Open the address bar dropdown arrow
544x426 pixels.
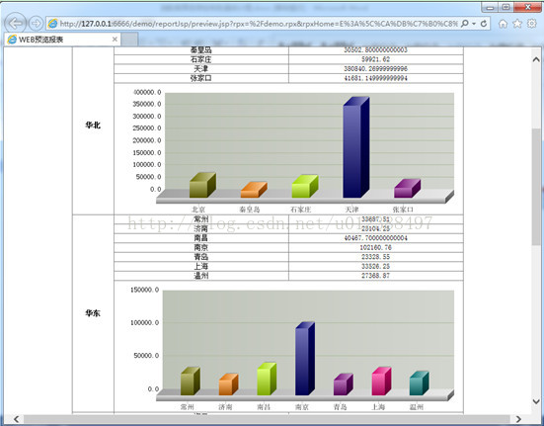pyautogui.click(x=474, y=24)
